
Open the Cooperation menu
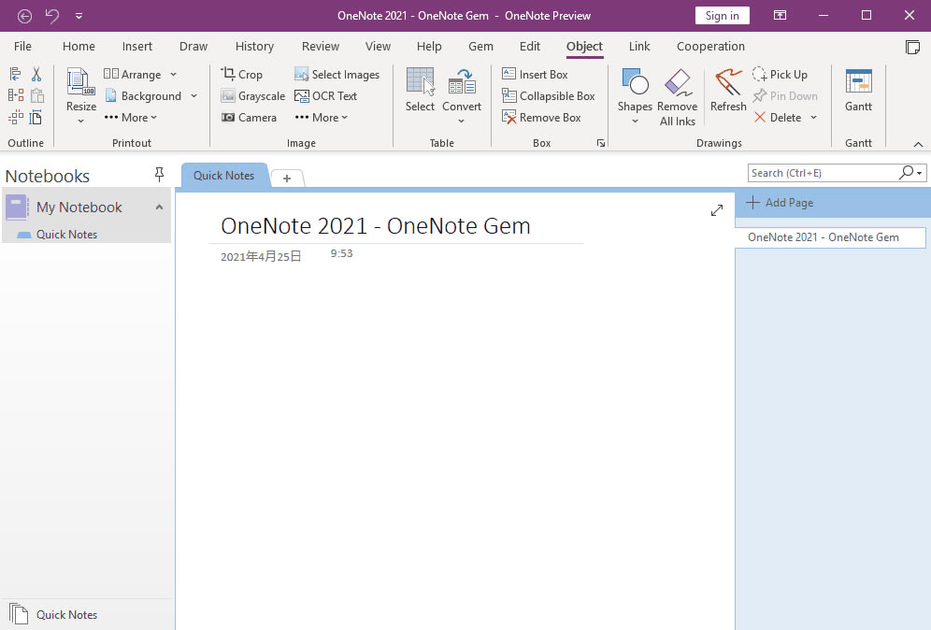tap(710, 45)
